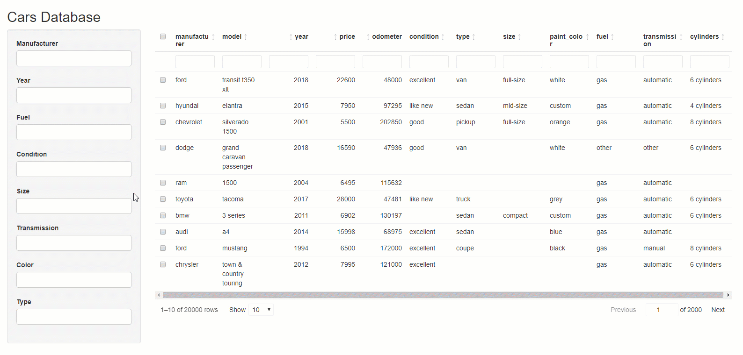Open the Show rows-per-page dropdown
Screen dimensions: 743x355
coord(261,310)
